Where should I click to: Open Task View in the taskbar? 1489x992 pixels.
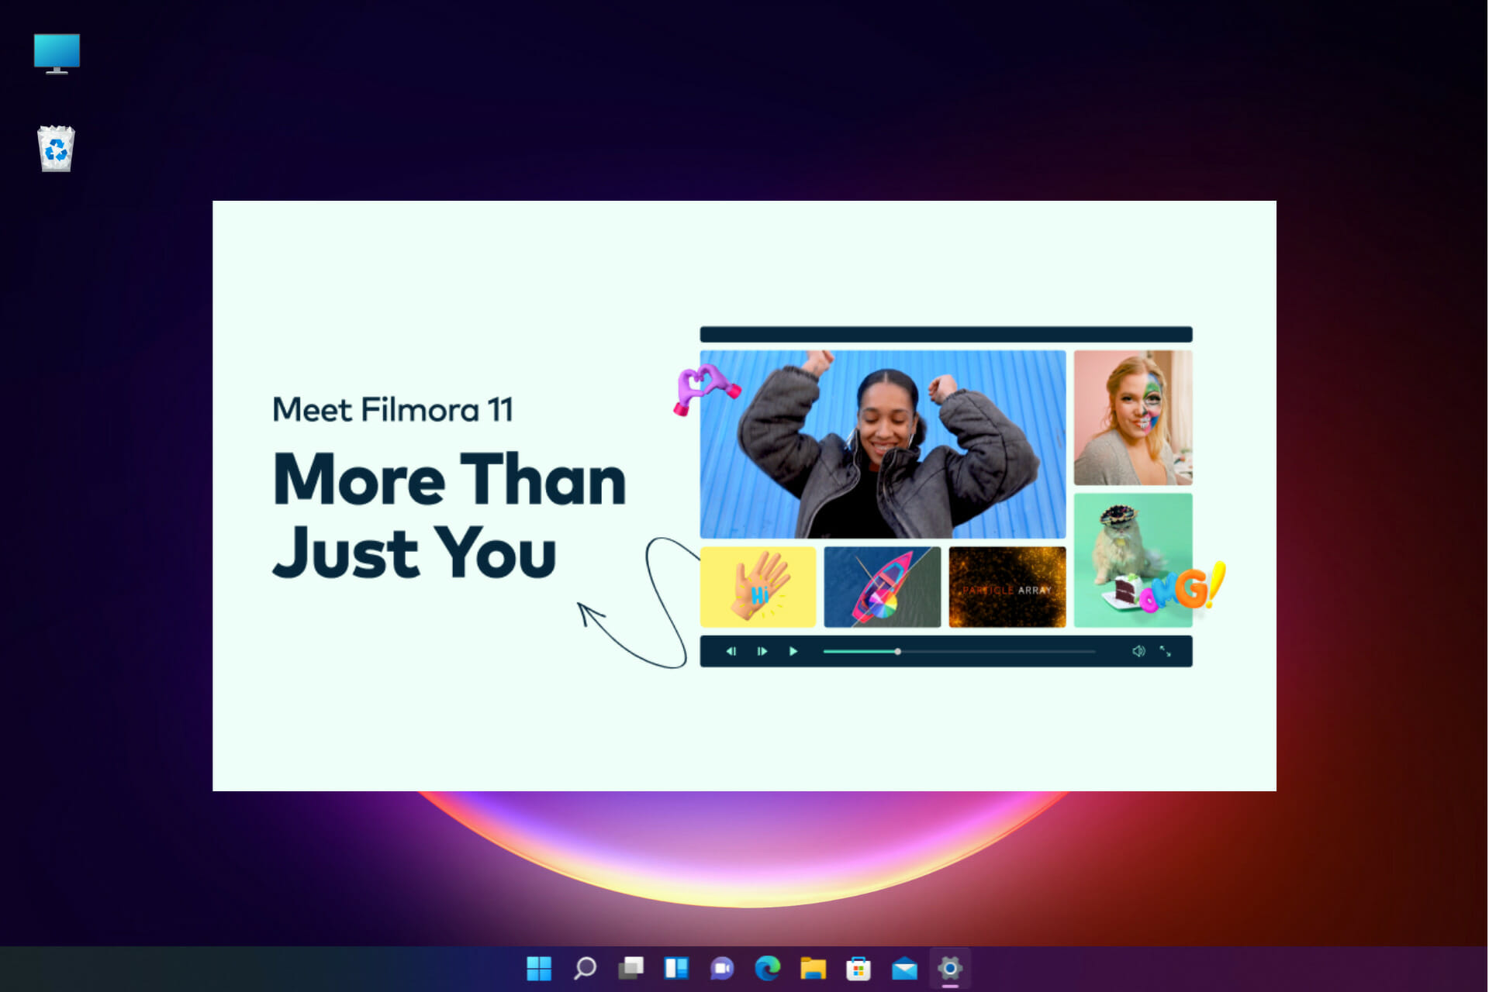pyautogui.click(x=630, y=968)
